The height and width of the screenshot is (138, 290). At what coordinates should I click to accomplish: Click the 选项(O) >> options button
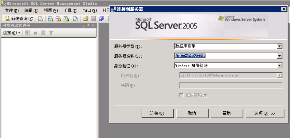coord(265,113)
